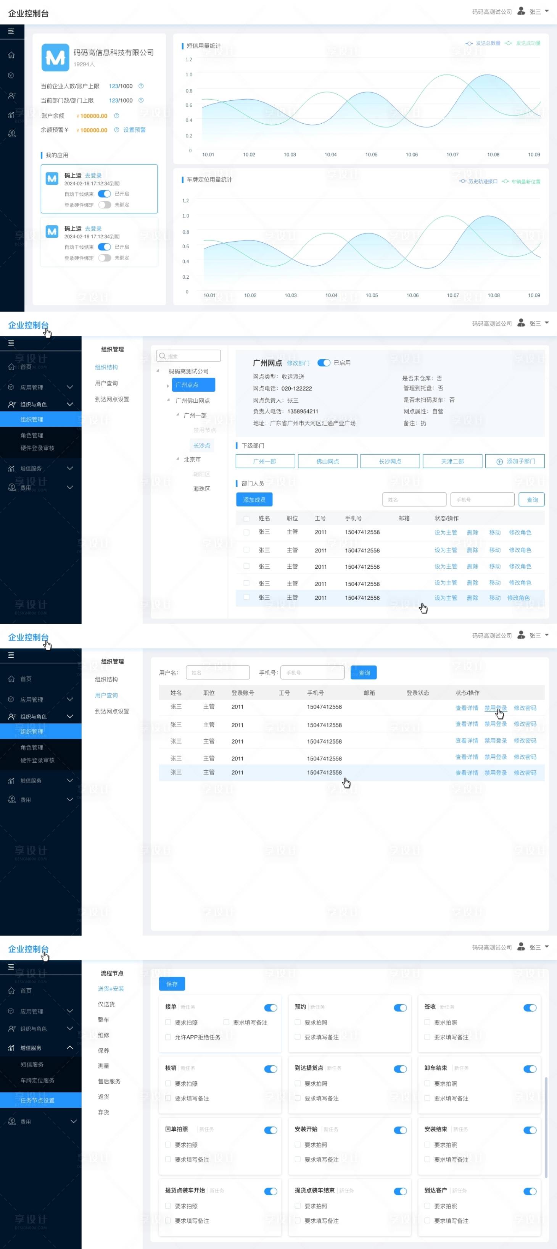Click the cube app-management icon in the collapsed sidebar
Image resolution: width=557 pixels, height=1249 pixels.
coord(11,75)
